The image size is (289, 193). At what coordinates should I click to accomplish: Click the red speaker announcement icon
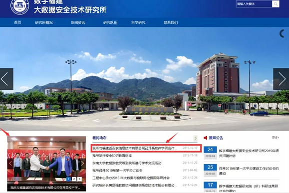[x=205, y=138]
